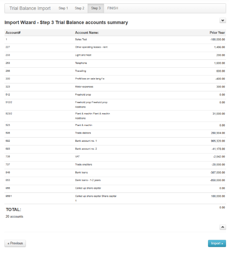Select the Step 3 tab

point(96,8)
